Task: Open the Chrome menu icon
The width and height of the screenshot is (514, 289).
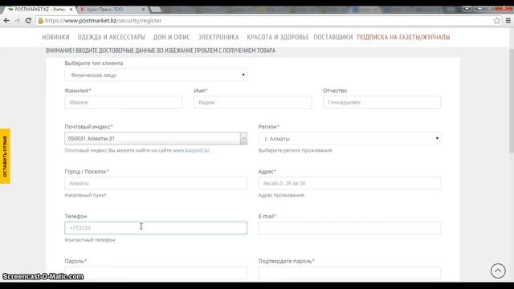Action: 508,21
